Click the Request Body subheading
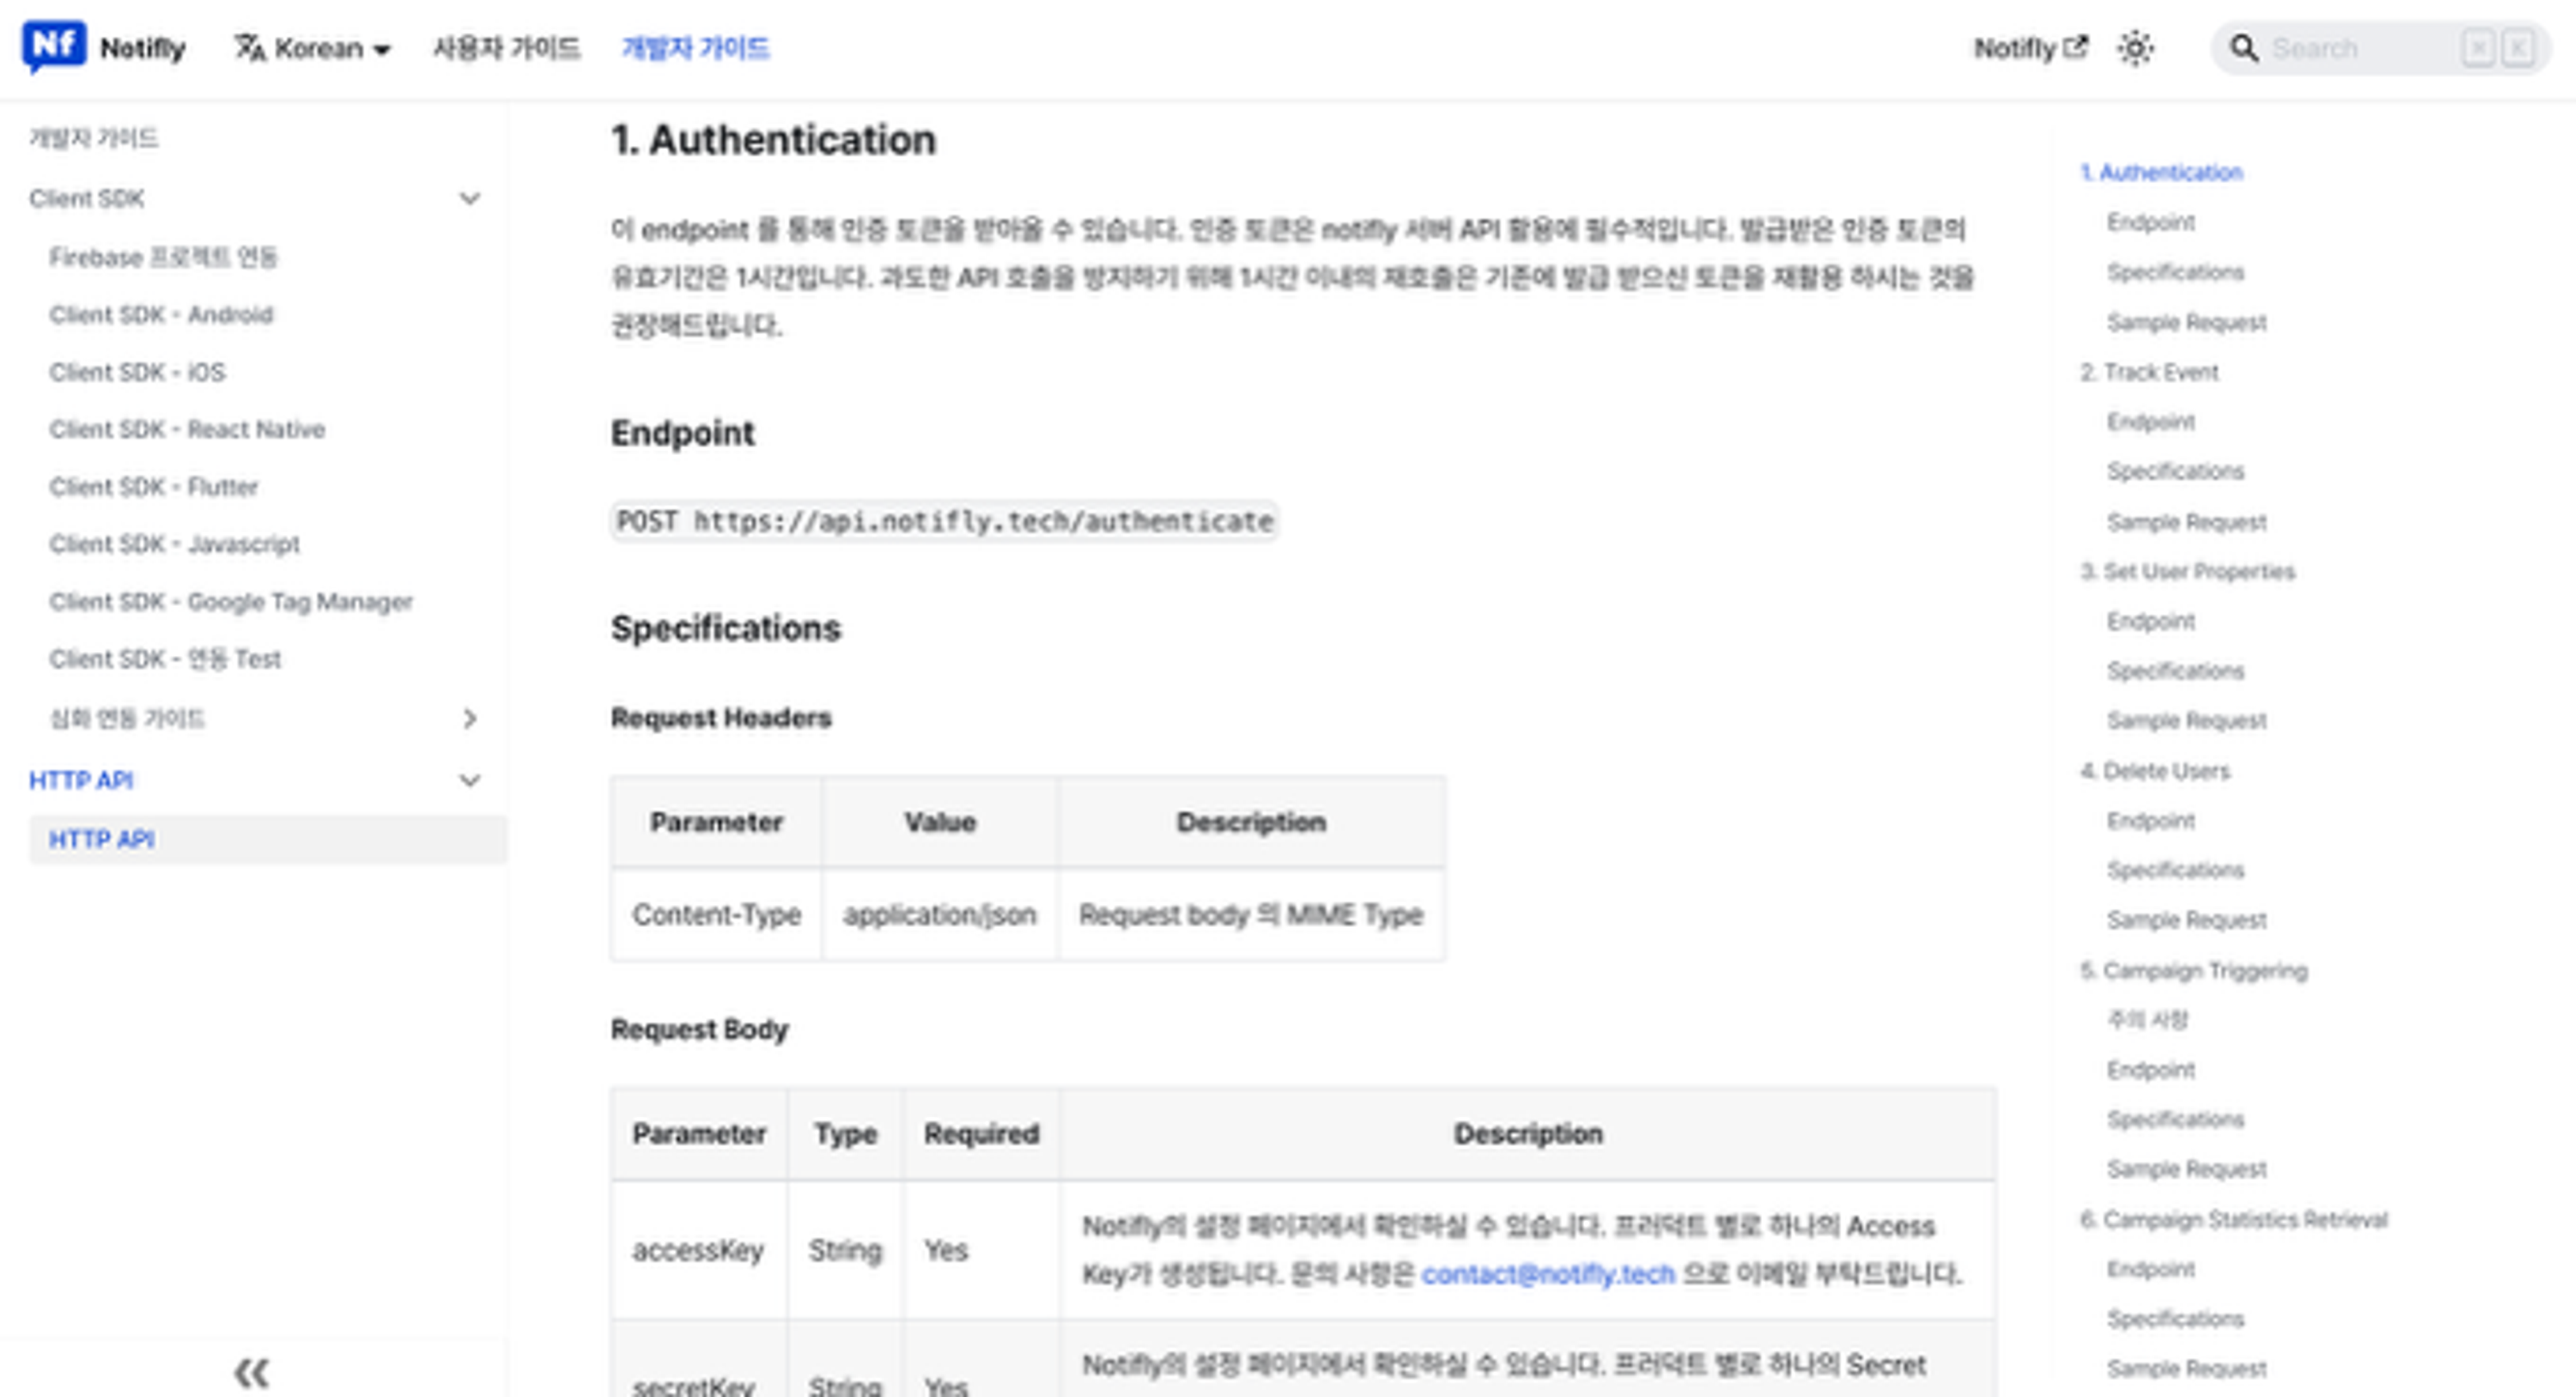The width and height of the screenshot is (2576, 1397). click(699, 1029)
